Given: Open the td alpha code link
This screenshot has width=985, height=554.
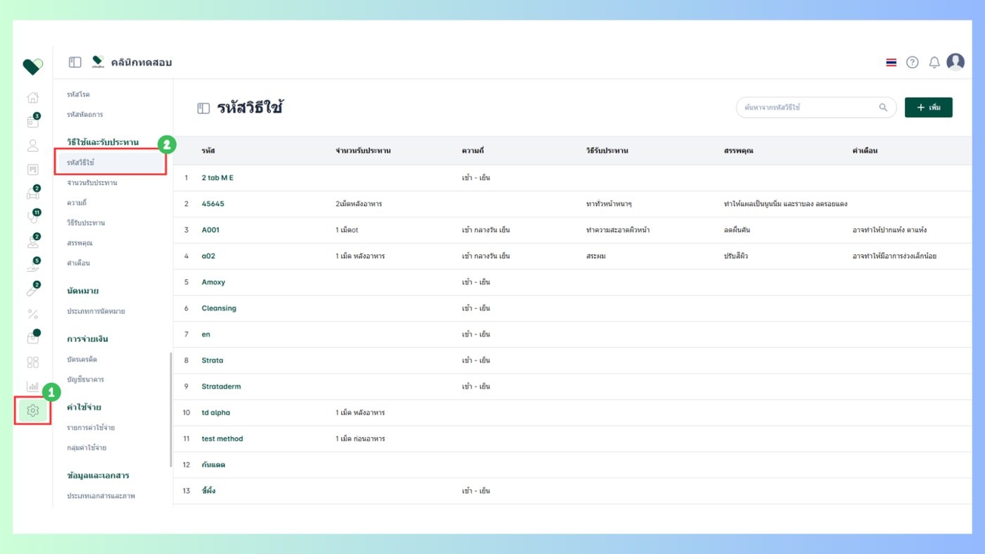Looking at the screenshot, I should point(215,413).
